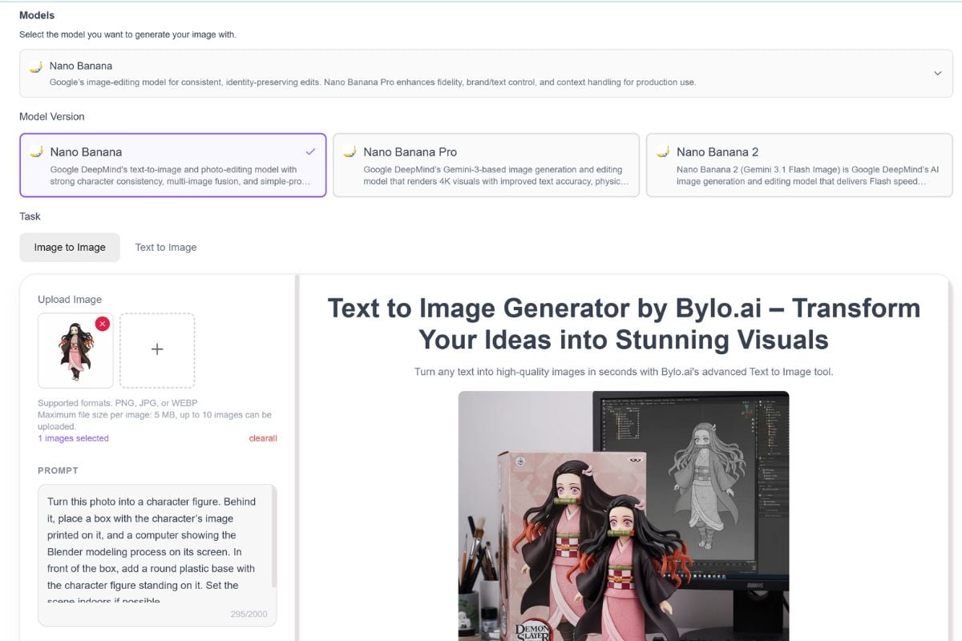Click the 'Models' heading
Screen dimensions: 962x641
coord(37,15)
